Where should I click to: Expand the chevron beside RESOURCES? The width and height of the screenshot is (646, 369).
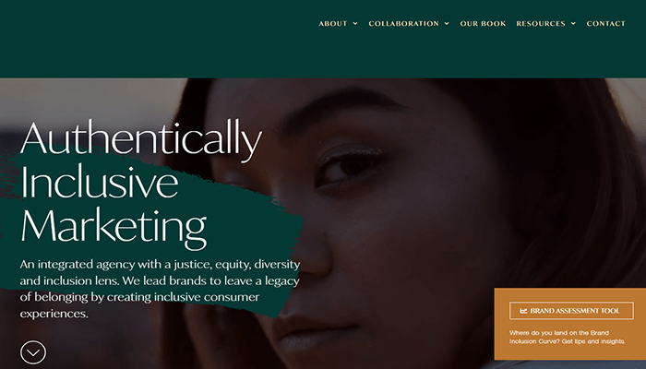pos(573,24)
